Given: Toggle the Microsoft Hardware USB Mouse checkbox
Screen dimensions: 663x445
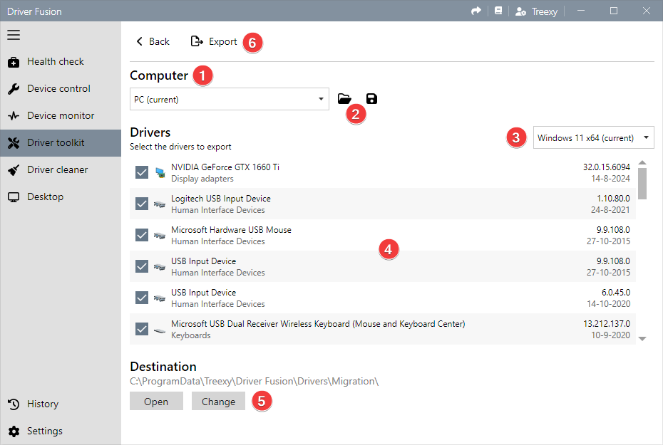Looking at the screenshot, I should coord(142,235).
